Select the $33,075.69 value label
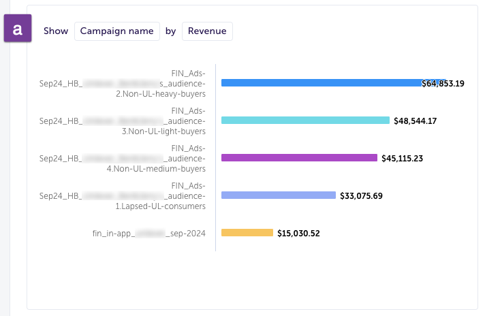 361,195
